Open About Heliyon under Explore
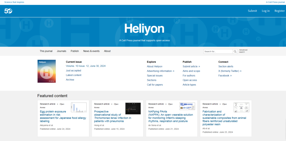The height and width of the screenshot is (141, 286). click(154, 66)
